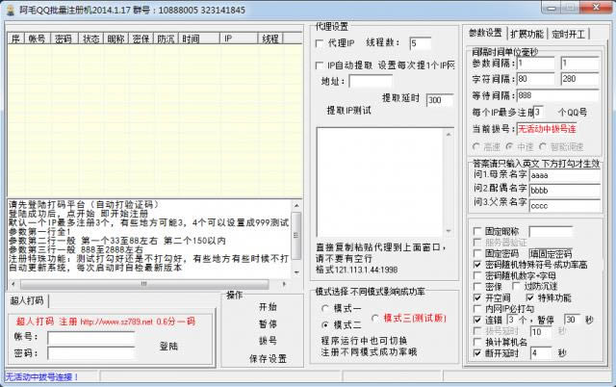Click the 昵称 column header

pos(115,39)
